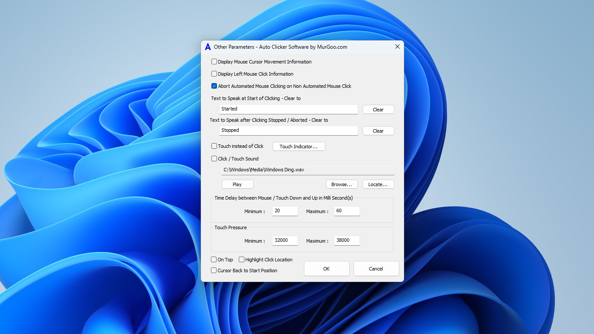594x334 pixels.
Task: Enable Display Mouse Cursor Movement Information
Action: click(x=214, y=61)
